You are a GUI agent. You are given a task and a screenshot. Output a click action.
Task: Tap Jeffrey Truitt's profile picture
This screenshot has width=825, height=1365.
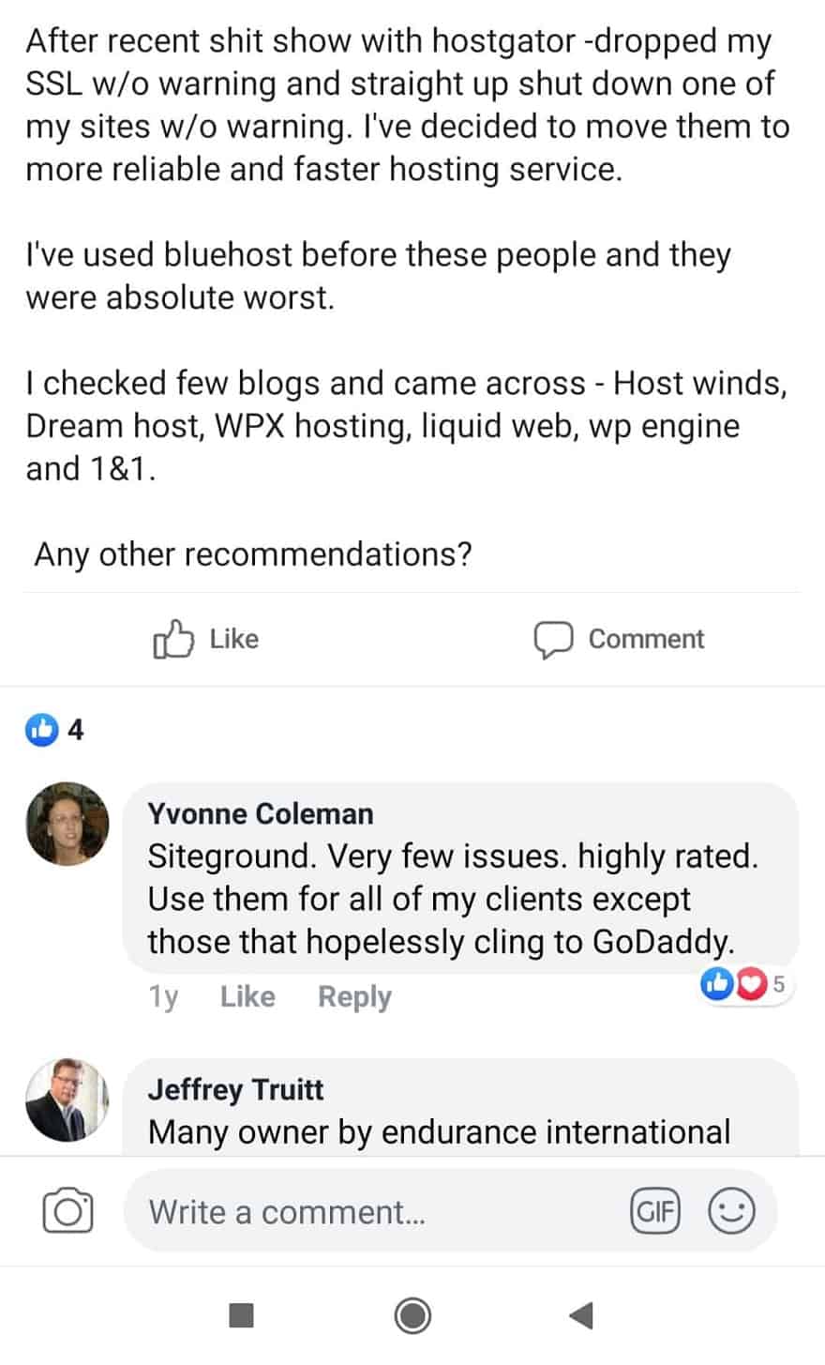[67, 1100]
